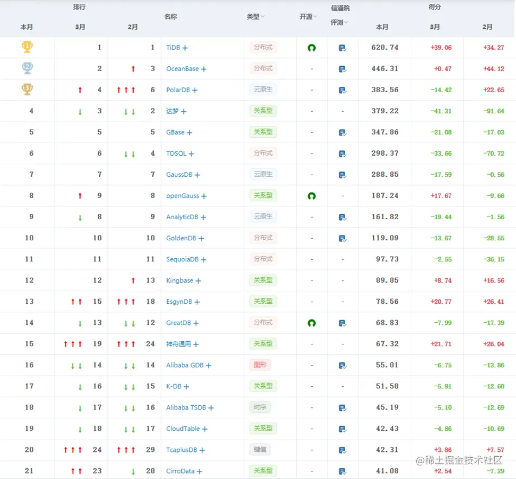Screen dimensions: 516x479
Task: Open the K-DB database link
Action: coord(174,386)
